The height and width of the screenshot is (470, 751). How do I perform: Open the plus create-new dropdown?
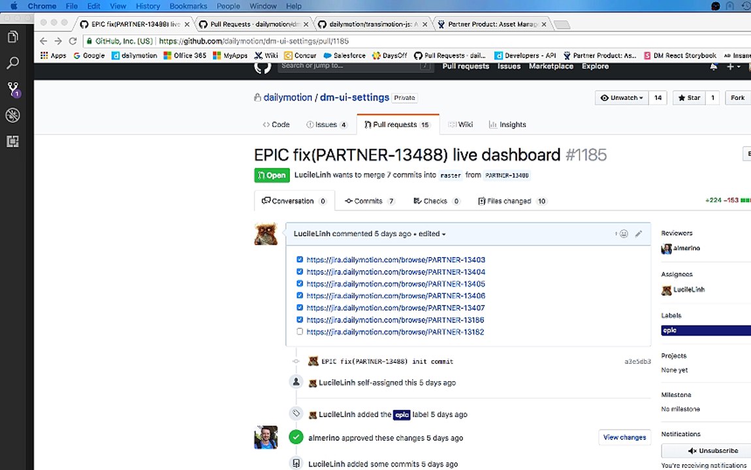[x=733, y=67]
